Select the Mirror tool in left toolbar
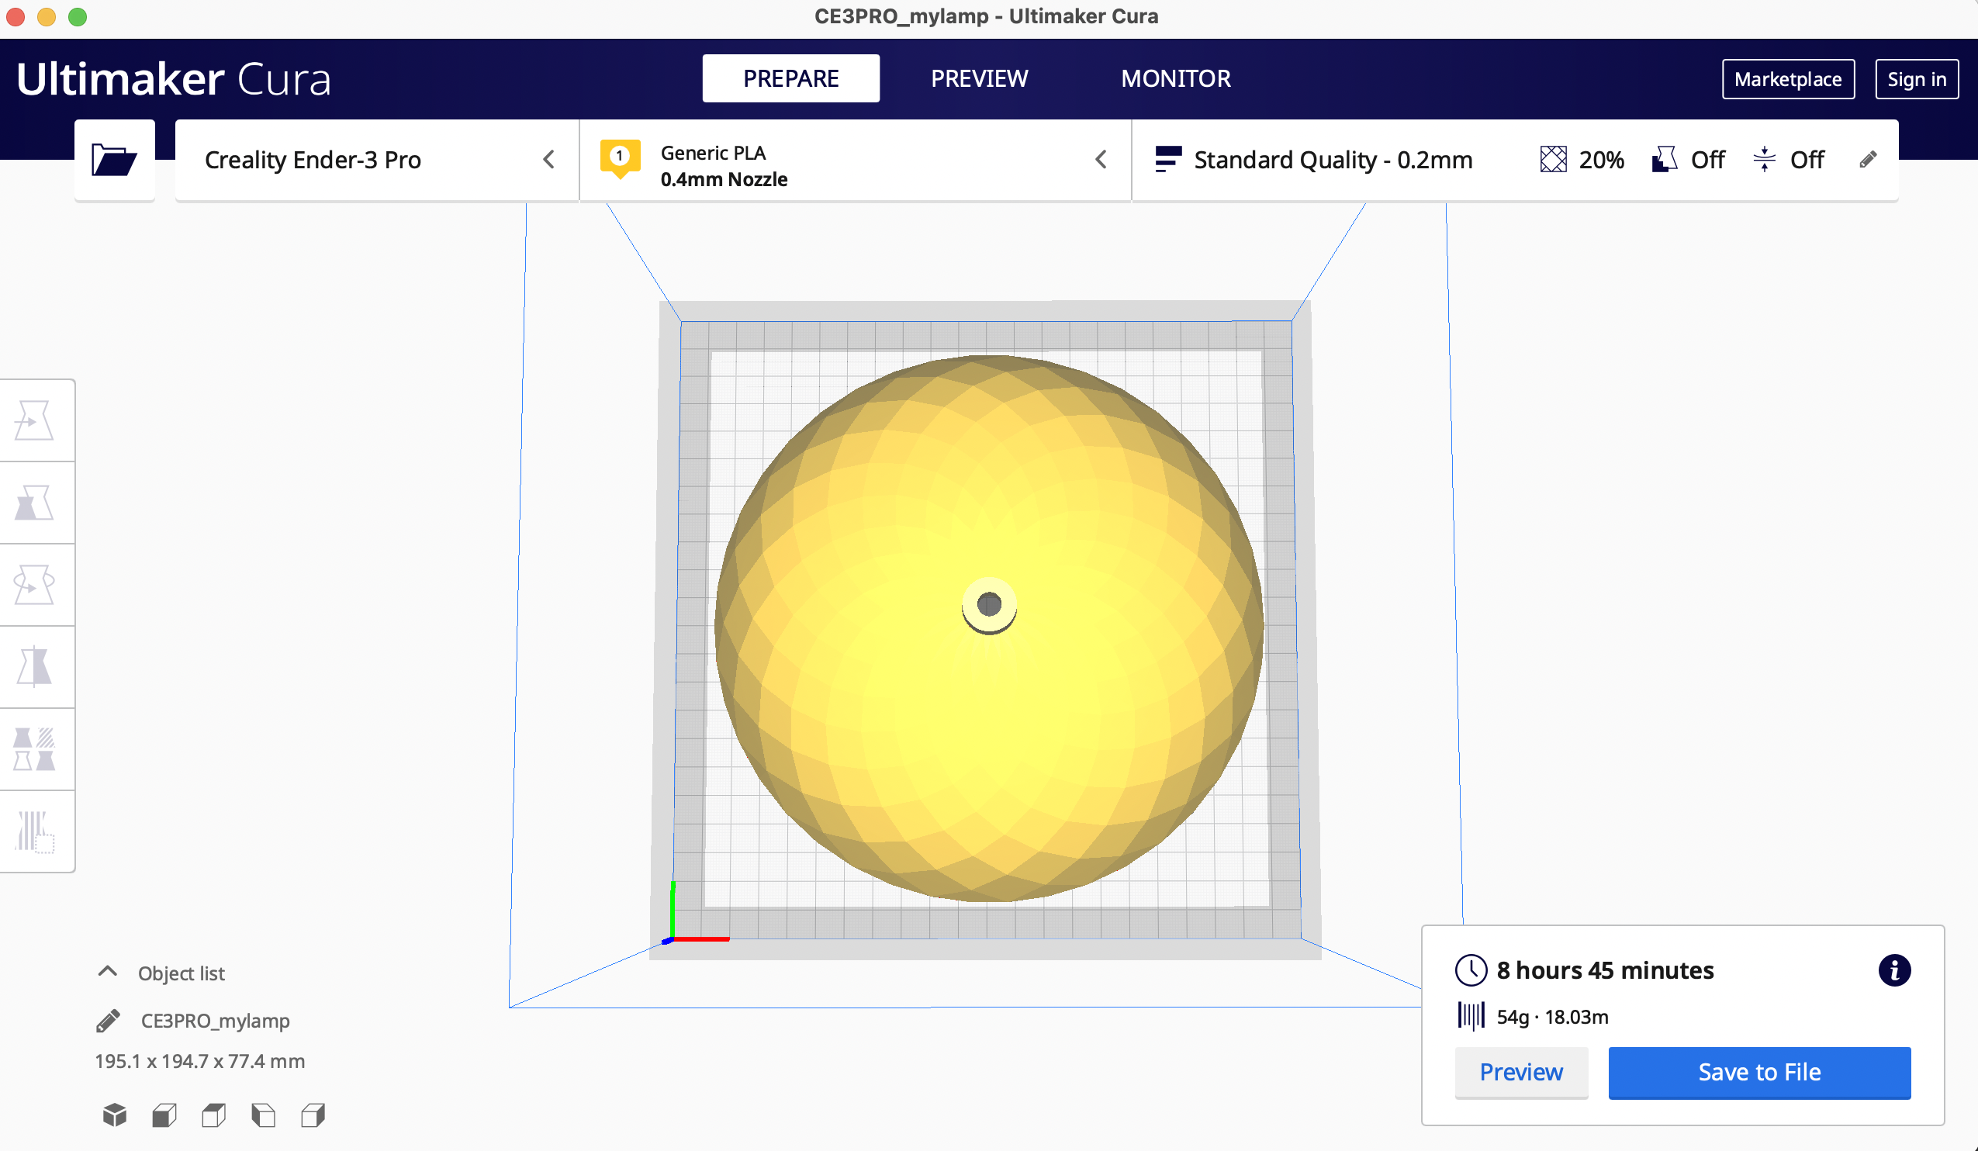Viewport: 1978px width, 1151px height. pos(35,667)
